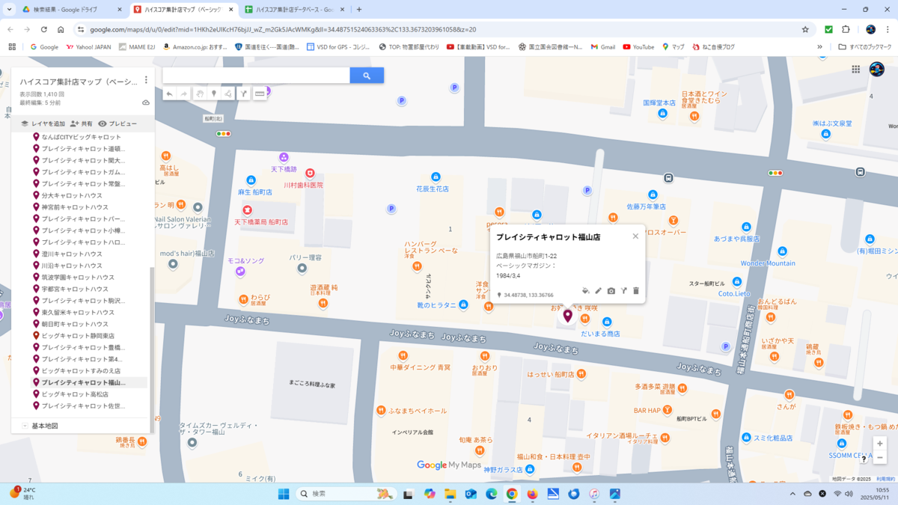Switch to 検索結果 Google ドライブ tab
The image size is (898, 505).
pyautogui.click(x=71, y=10)
